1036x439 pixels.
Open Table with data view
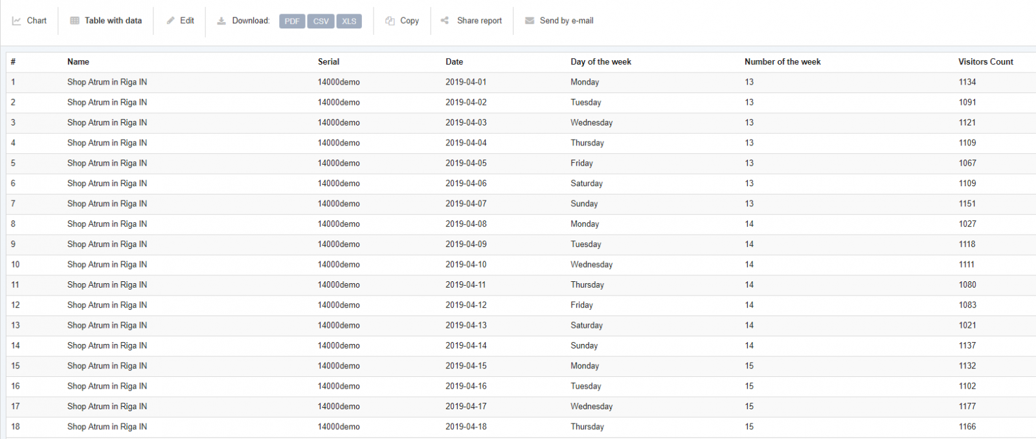click(x=113, y=21)
